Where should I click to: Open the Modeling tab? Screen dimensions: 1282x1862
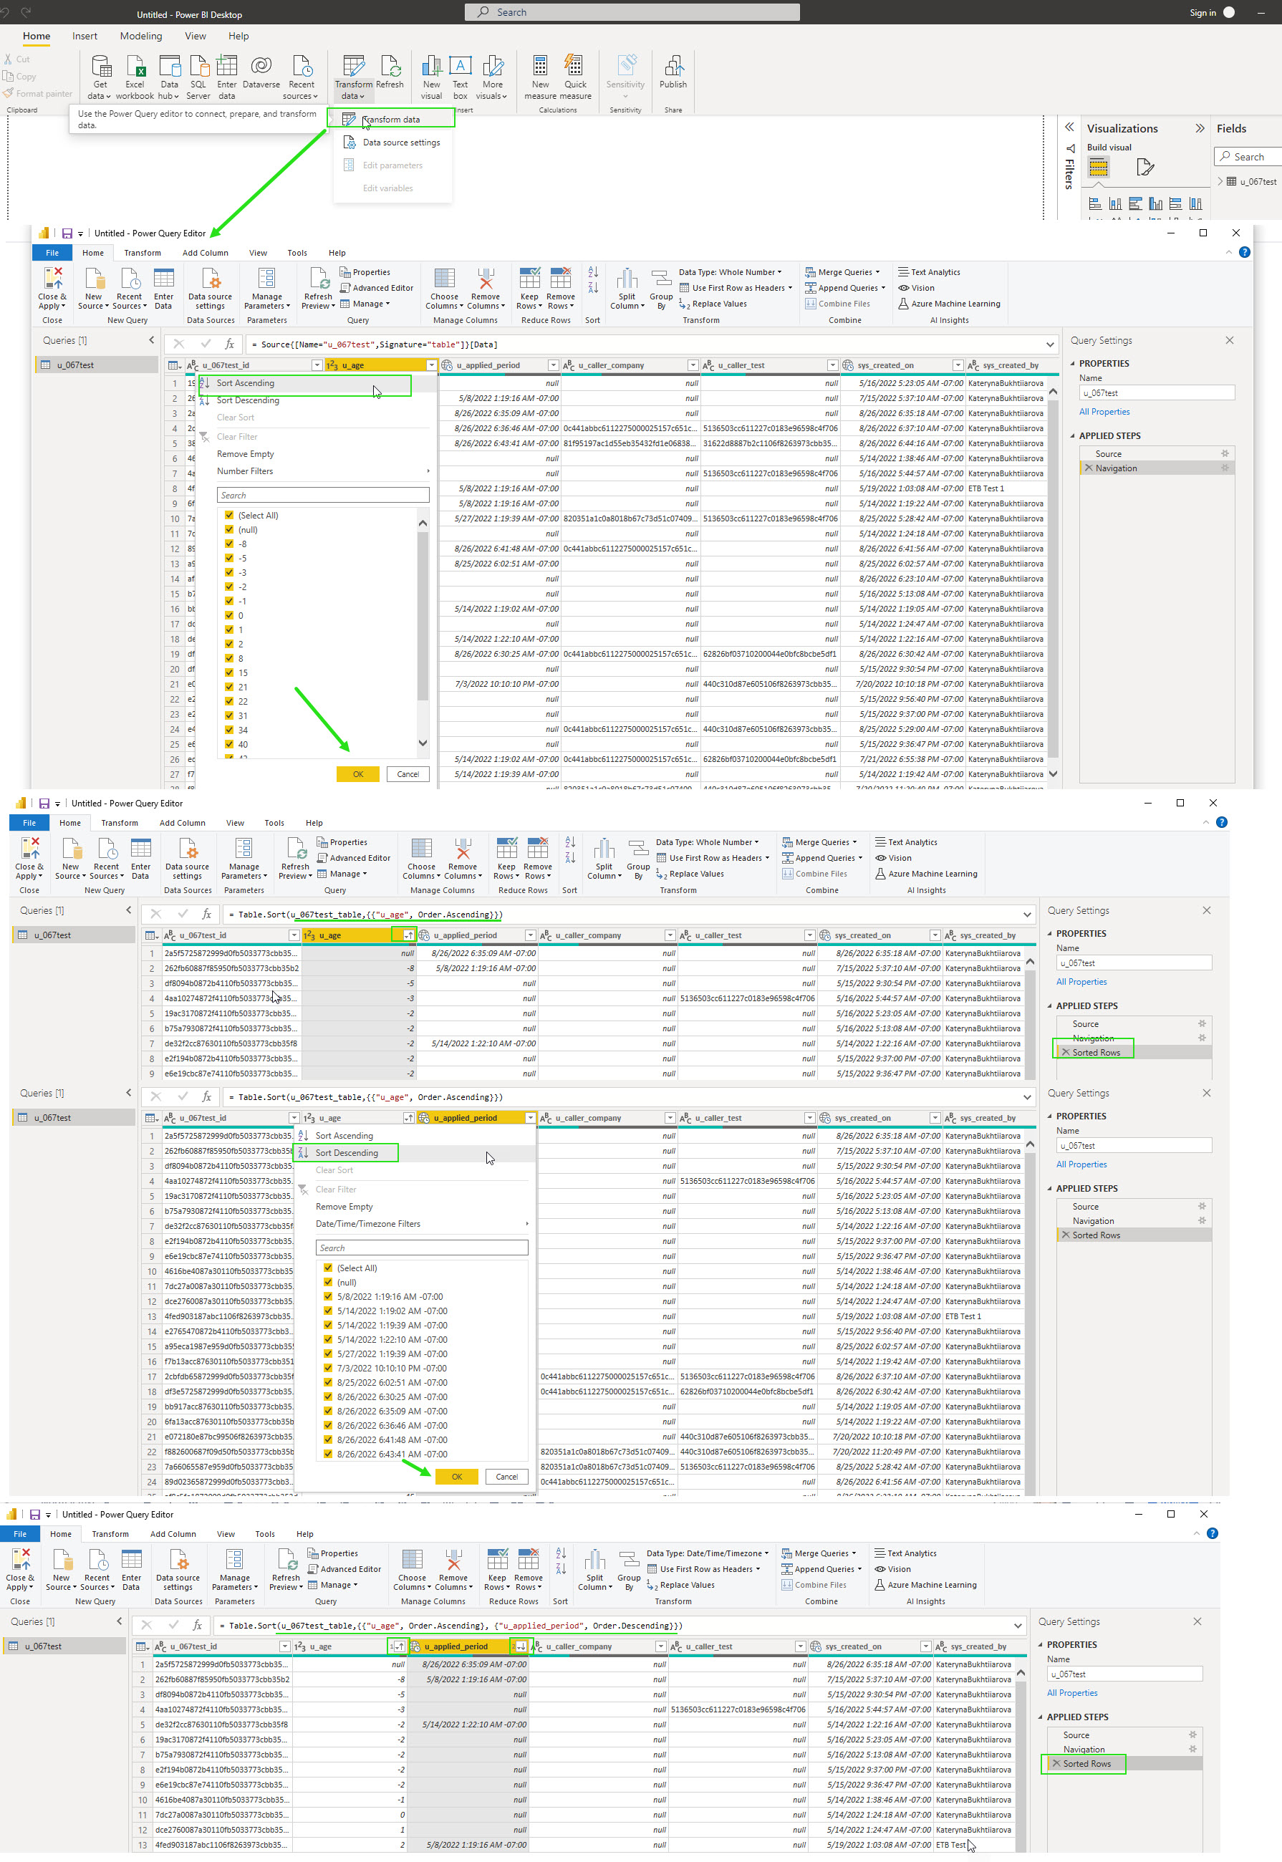pyautogui.click(x=140, y=36)
